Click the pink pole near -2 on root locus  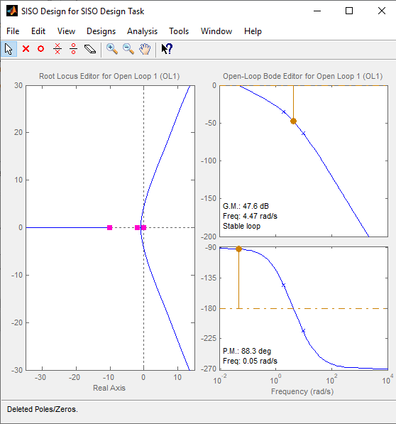pyautogui.click(x=138, y=228)
